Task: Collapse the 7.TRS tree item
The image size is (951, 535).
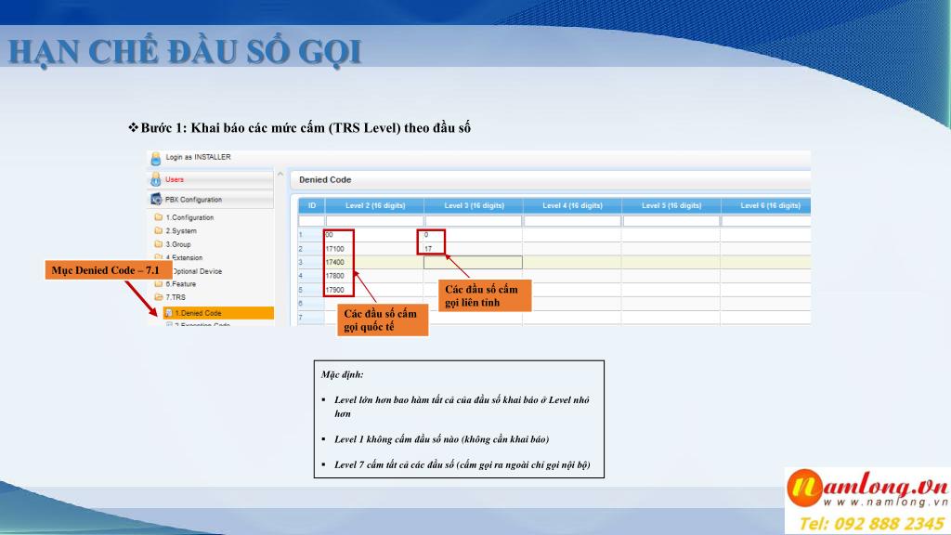Action: [176, 297]
